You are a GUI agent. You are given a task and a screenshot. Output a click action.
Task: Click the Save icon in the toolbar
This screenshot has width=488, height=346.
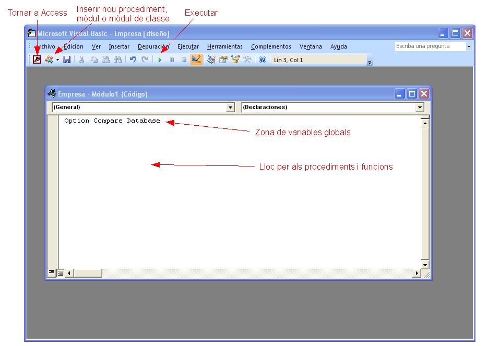pyautogui.click(x=67, y=60)
